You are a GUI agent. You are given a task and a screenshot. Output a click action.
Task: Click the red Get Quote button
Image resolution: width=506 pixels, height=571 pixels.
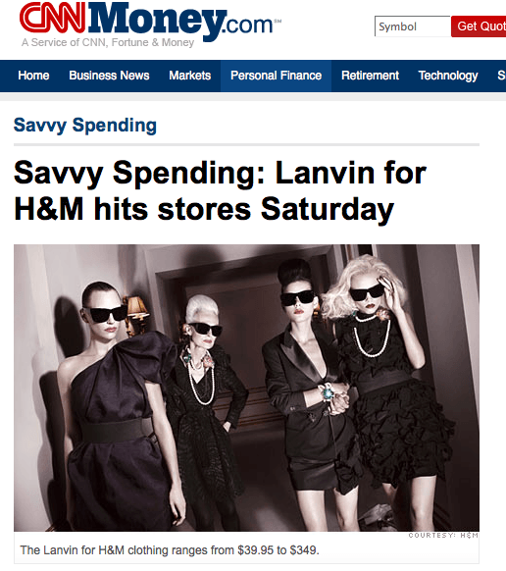click(x=479, y=26)
